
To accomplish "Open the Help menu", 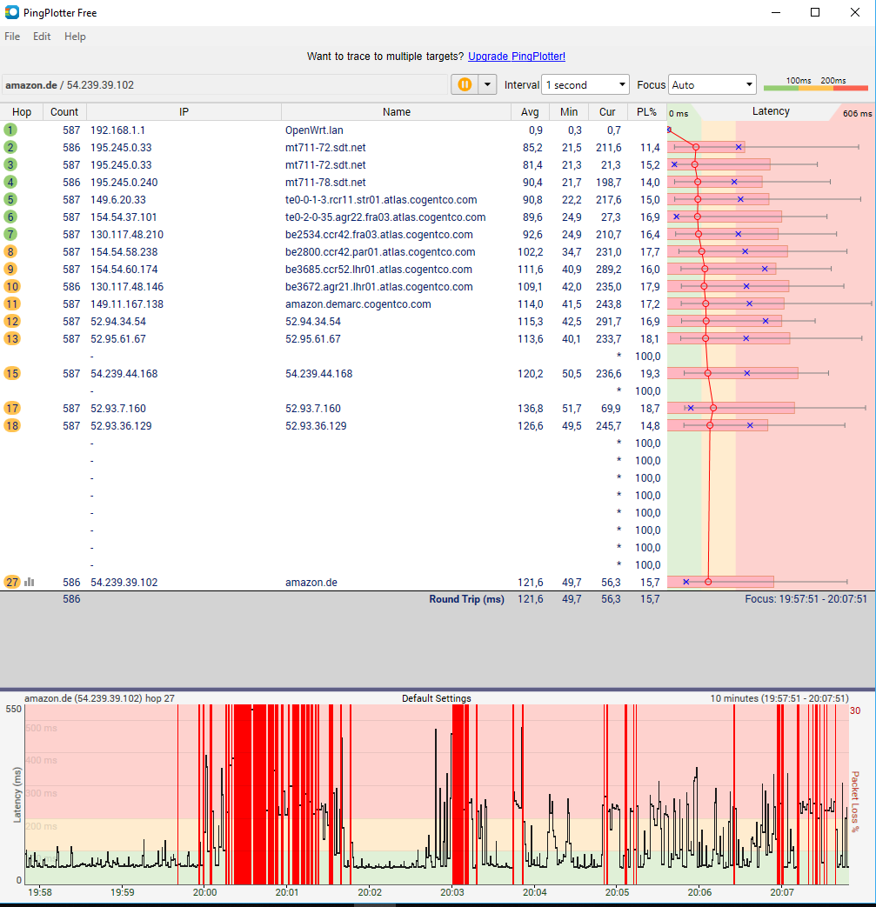I will point(75,36).
